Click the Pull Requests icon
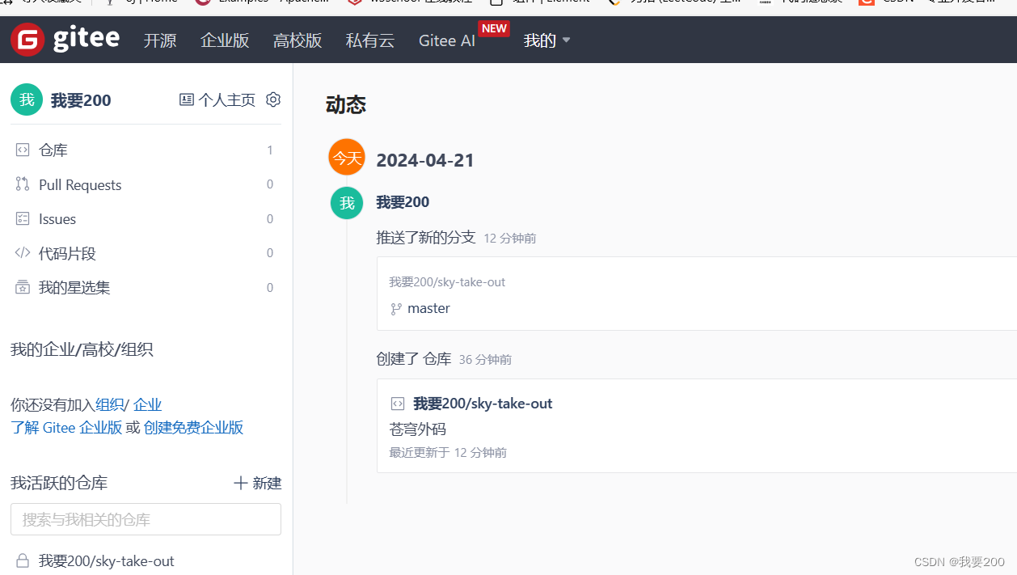 [23, 184]
